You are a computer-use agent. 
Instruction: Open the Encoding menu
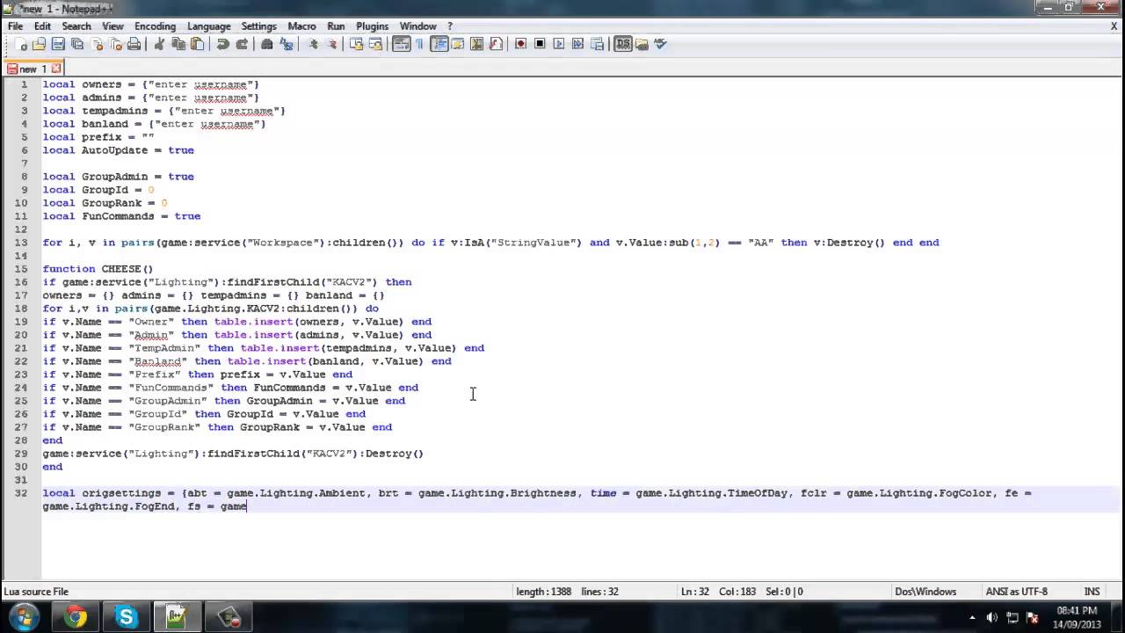155,26
